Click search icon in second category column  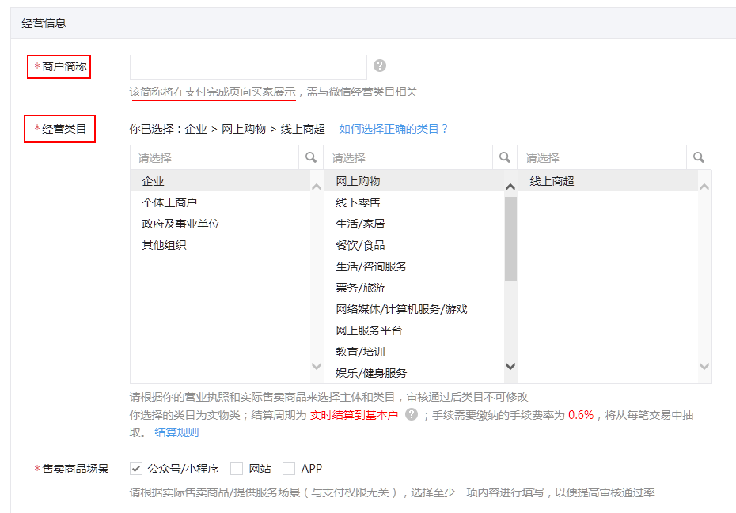tap(505, 157)
